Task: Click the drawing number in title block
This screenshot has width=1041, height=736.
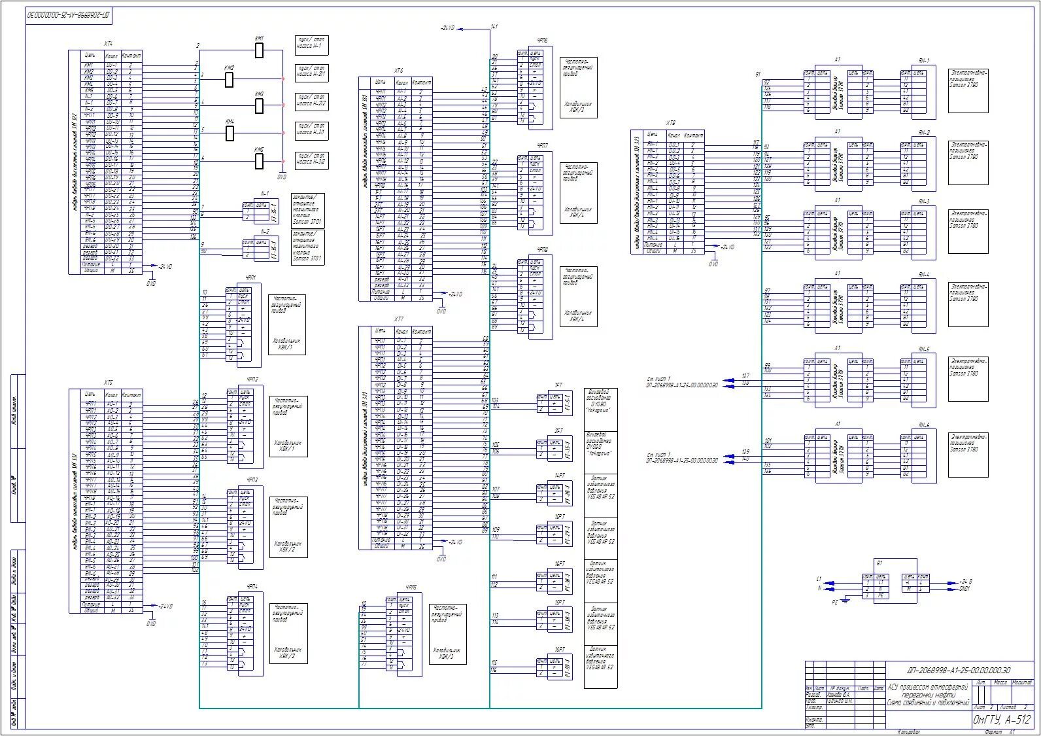Action: 960,671
